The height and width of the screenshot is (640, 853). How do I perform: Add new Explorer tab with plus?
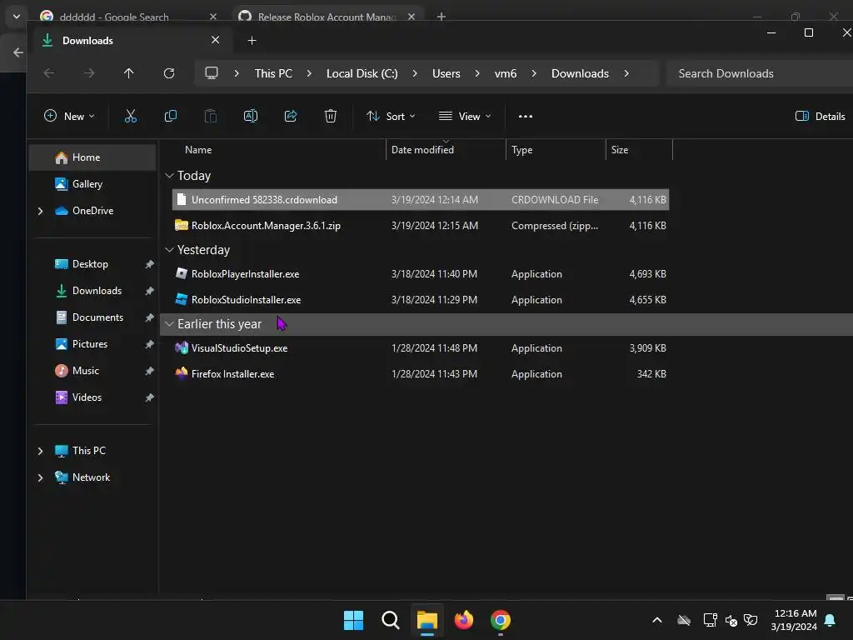[x=252, y=40]
